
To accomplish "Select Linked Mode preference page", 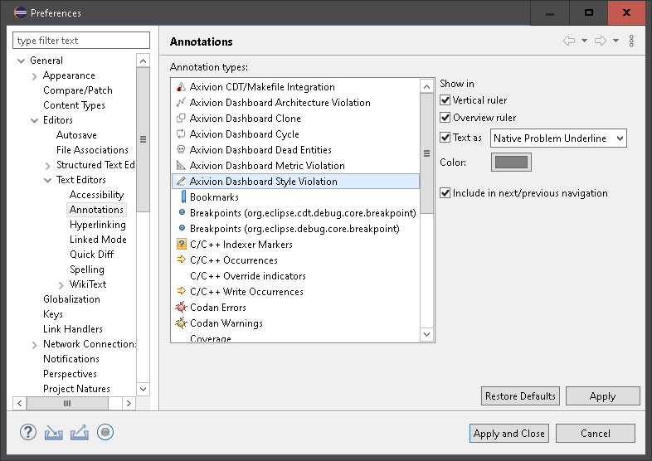I will 98,240.
